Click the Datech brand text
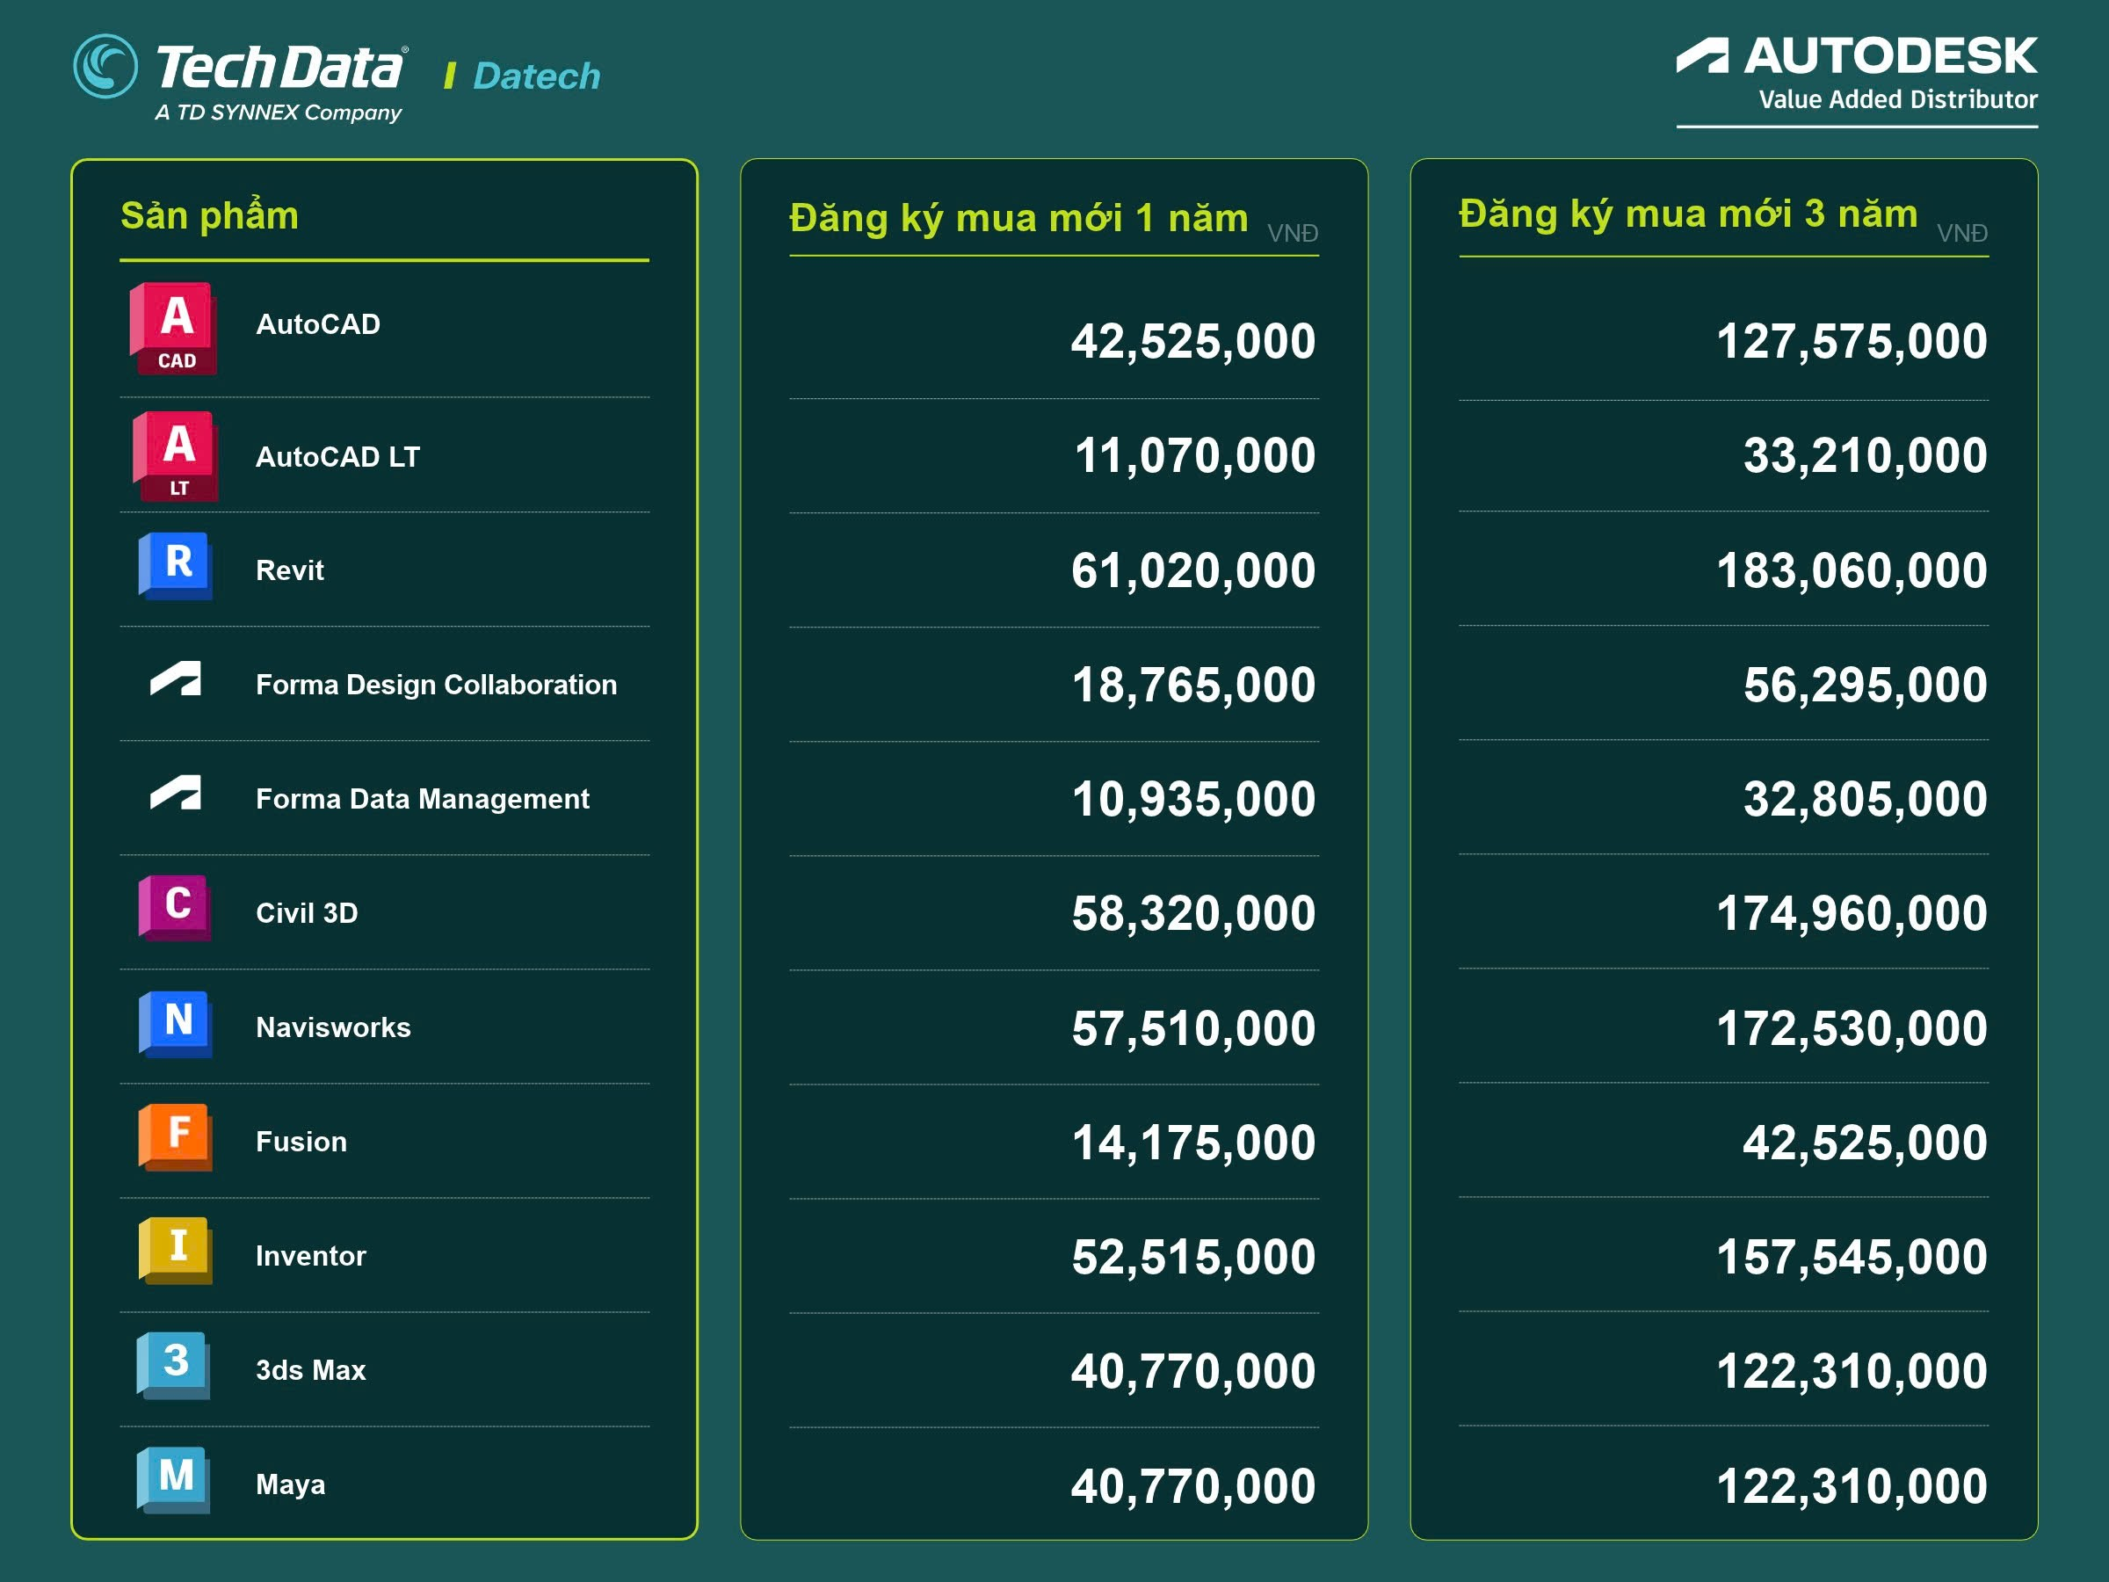 point(537,76)
